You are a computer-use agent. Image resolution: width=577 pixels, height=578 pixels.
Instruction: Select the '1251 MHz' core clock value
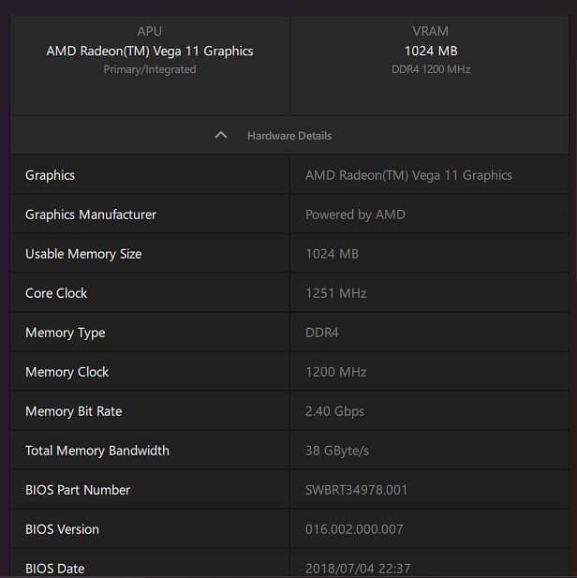coord(336,293)
